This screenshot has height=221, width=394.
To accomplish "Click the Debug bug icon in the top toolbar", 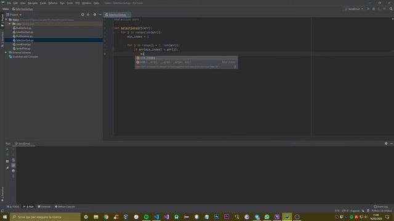I will point(374,9).
